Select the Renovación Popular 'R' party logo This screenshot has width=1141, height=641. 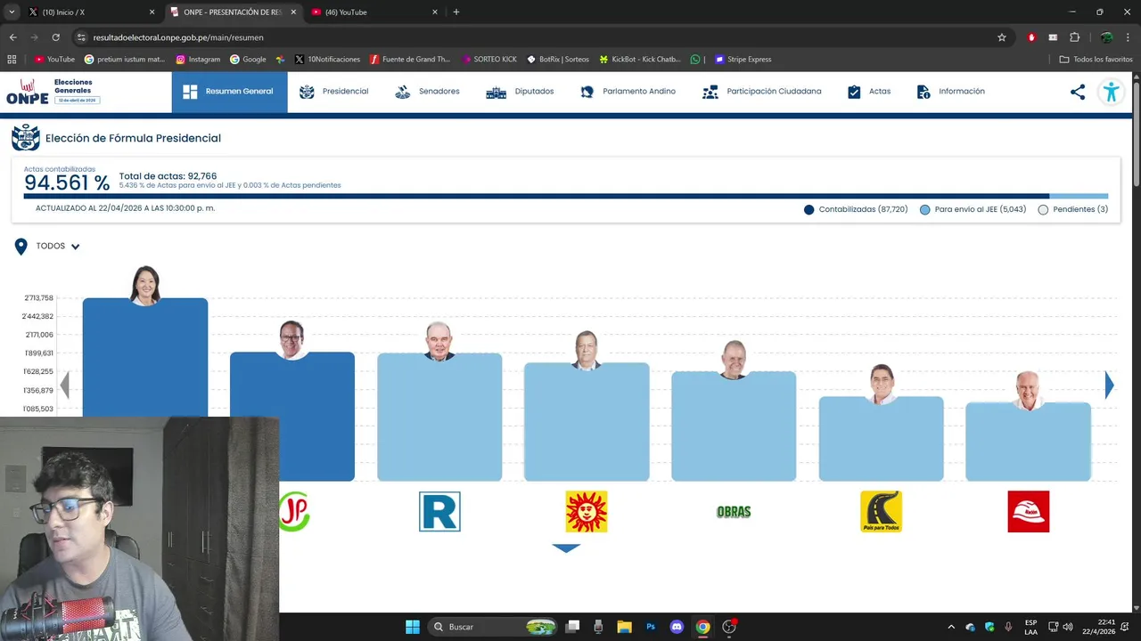point(439,511)
